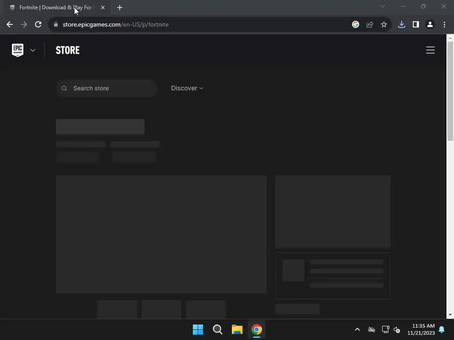This screenshot has height=340, width=454.
Task: Open a new browser tab
Action: [120, 8]
